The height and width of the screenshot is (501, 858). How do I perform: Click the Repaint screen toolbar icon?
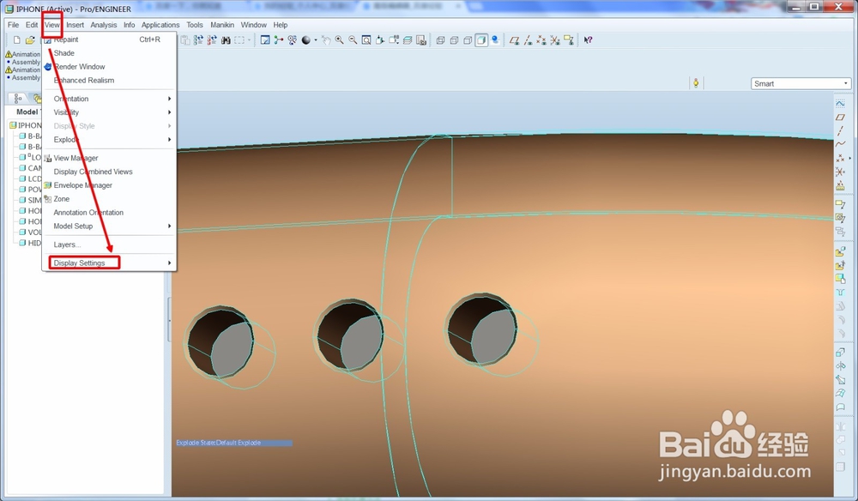265,40
